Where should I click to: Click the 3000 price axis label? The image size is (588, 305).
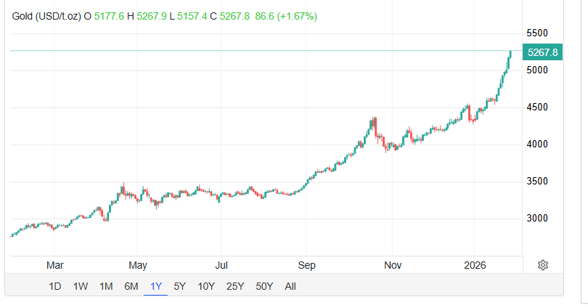pos(537,219)
